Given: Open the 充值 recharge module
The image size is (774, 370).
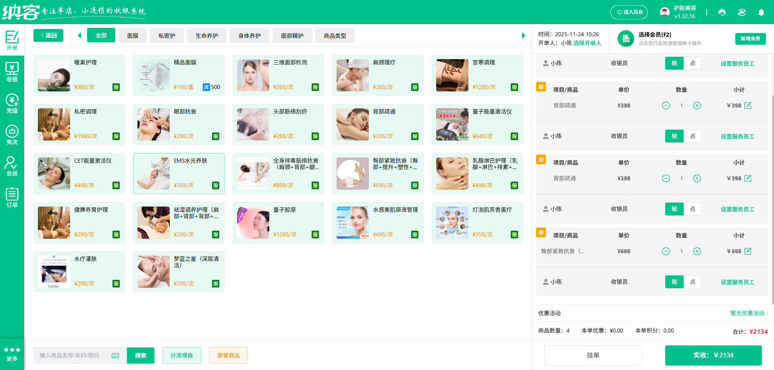Looking at the screenshot, I should [12, 103].
